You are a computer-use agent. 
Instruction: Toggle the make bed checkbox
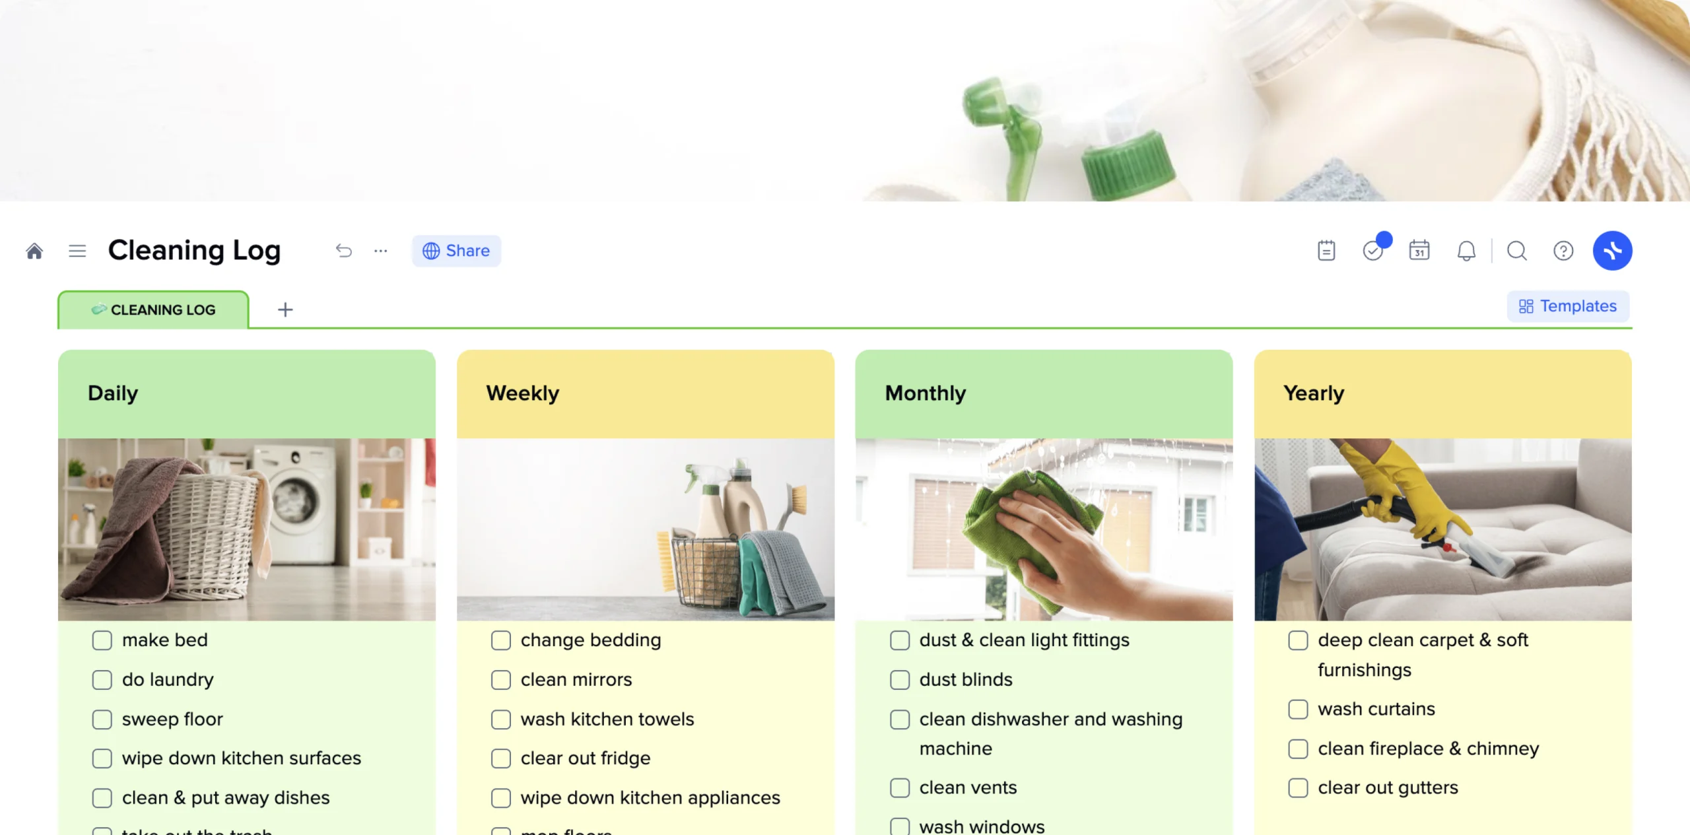pos(101,639)
